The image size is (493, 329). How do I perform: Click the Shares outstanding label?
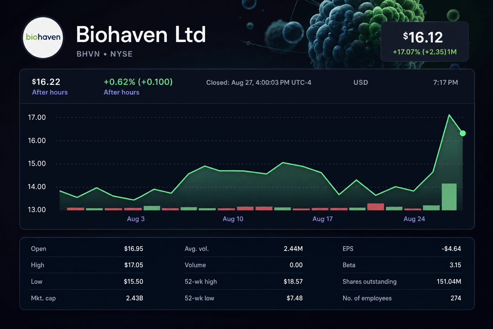[369, 281]
